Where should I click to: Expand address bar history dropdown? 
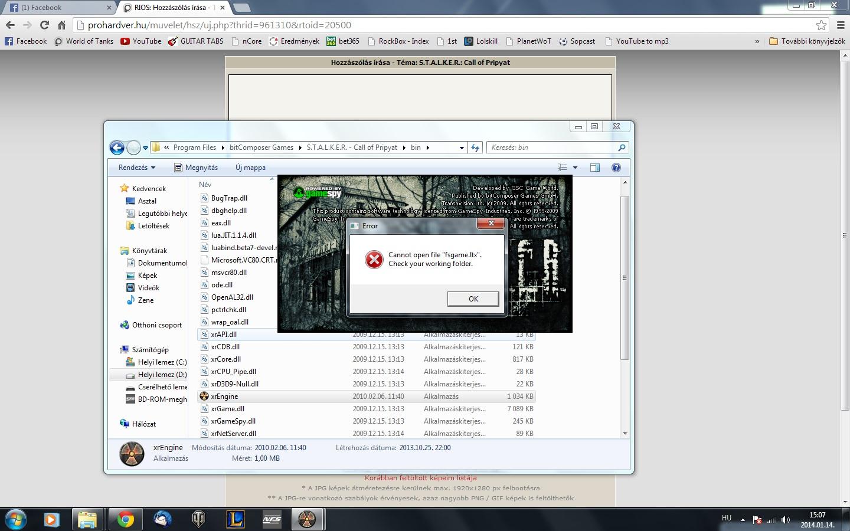click(x=462, y=148)
